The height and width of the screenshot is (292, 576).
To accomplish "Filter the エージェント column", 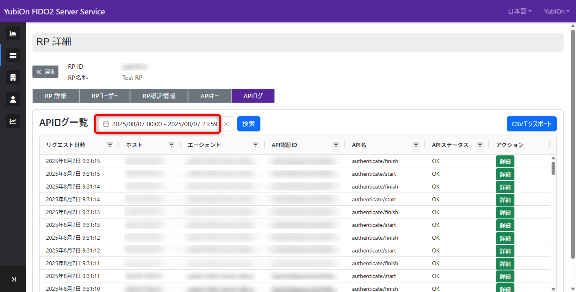I will point(256,145).
